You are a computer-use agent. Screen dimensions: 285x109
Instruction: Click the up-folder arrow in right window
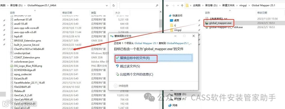(x=182, y=6)
